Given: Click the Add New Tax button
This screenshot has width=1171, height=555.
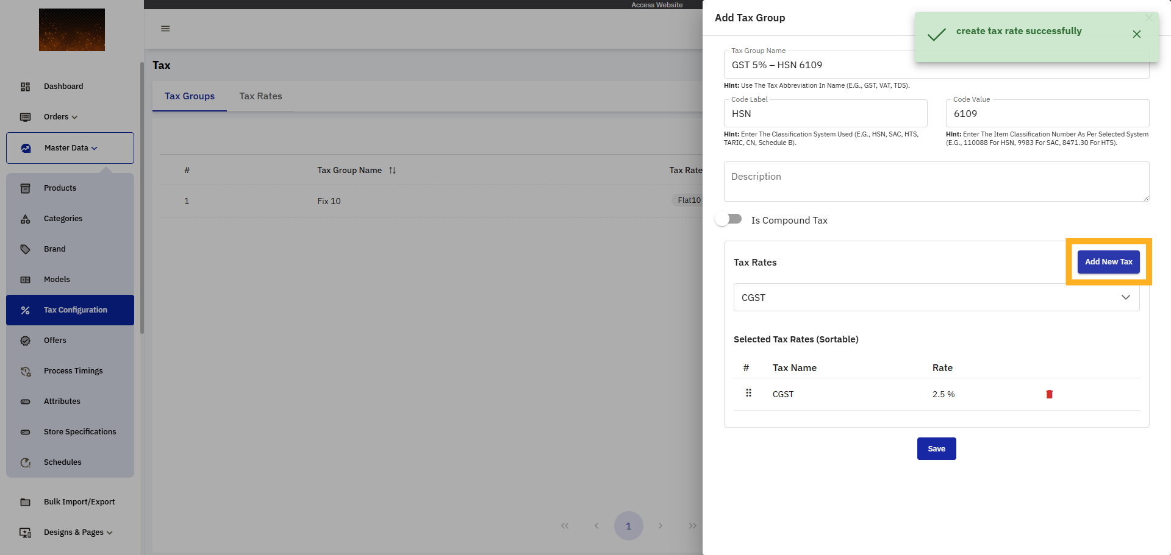Looking at the screenshot, I should click(1108, 262).
